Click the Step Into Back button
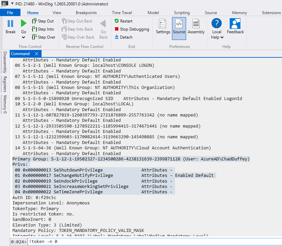 pos(77,29)
